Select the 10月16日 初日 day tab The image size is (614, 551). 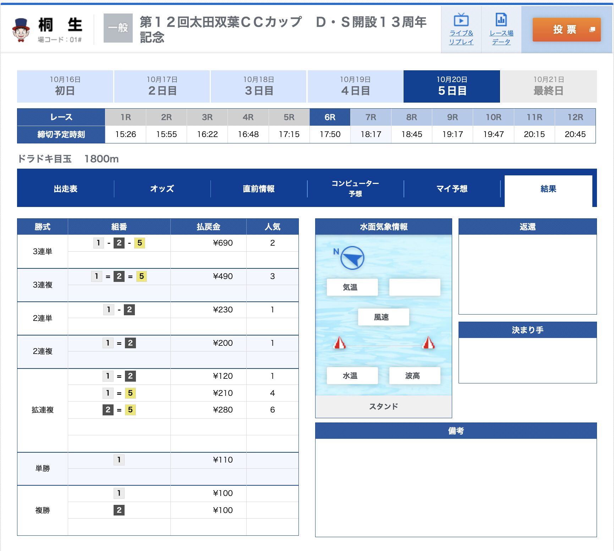pyautogui.click(x=65, y=86)
